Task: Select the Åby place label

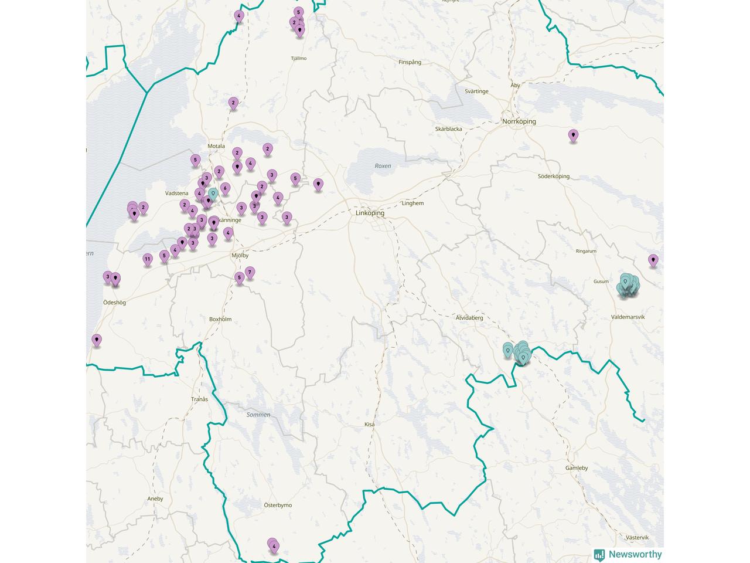Action: [x=516, y=86]
